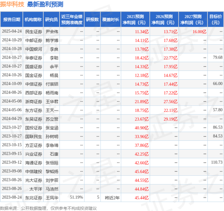Click the 51.19% accuracy value

pos(76,197)
